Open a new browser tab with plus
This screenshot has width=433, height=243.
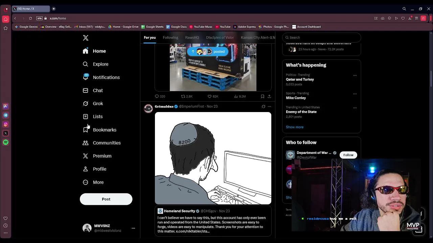[x=53, y=9]
